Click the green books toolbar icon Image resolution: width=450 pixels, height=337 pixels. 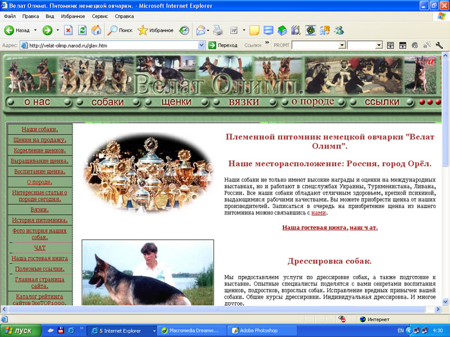282,30
